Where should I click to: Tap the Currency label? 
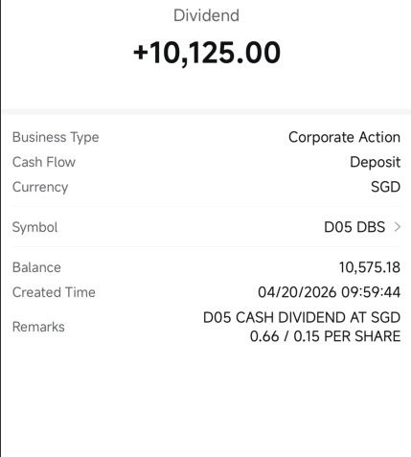pos(40,187)
